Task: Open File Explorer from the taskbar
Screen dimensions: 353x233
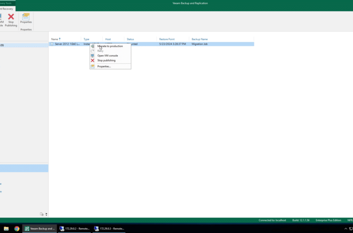Action: point(6,229)
